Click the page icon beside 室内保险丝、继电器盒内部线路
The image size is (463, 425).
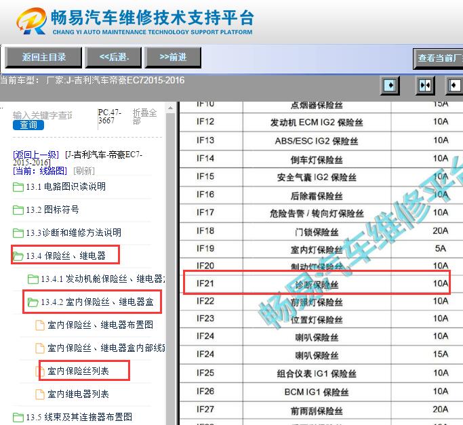pos(40,348)
